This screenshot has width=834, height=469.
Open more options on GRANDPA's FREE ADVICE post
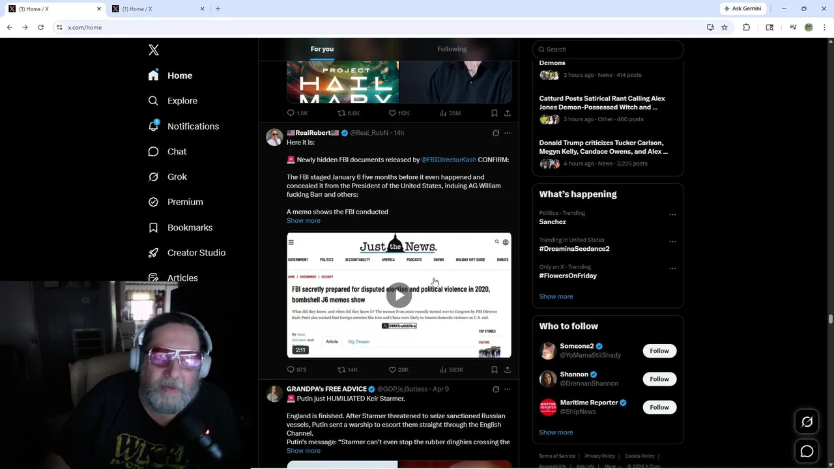pyautogui.click(x=508, y=389)
